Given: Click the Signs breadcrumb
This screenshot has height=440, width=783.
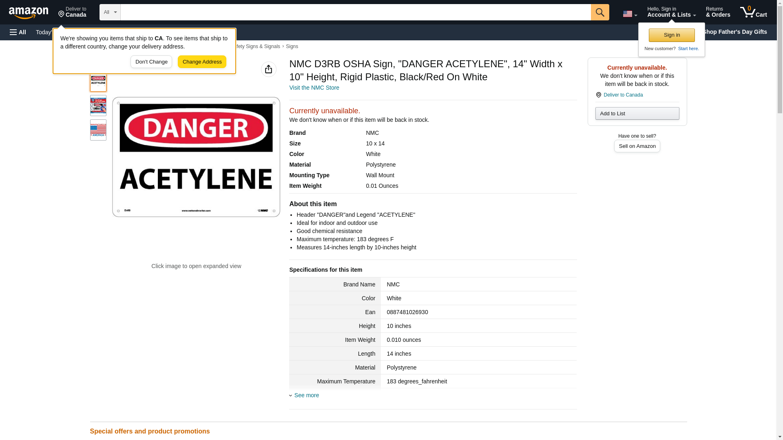Looking at the screenshot, I should click(292, 46).
